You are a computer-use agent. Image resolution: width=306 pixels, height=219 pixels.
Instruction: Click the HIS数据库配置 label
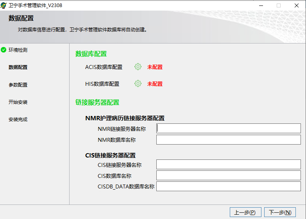tap(102, 84)
